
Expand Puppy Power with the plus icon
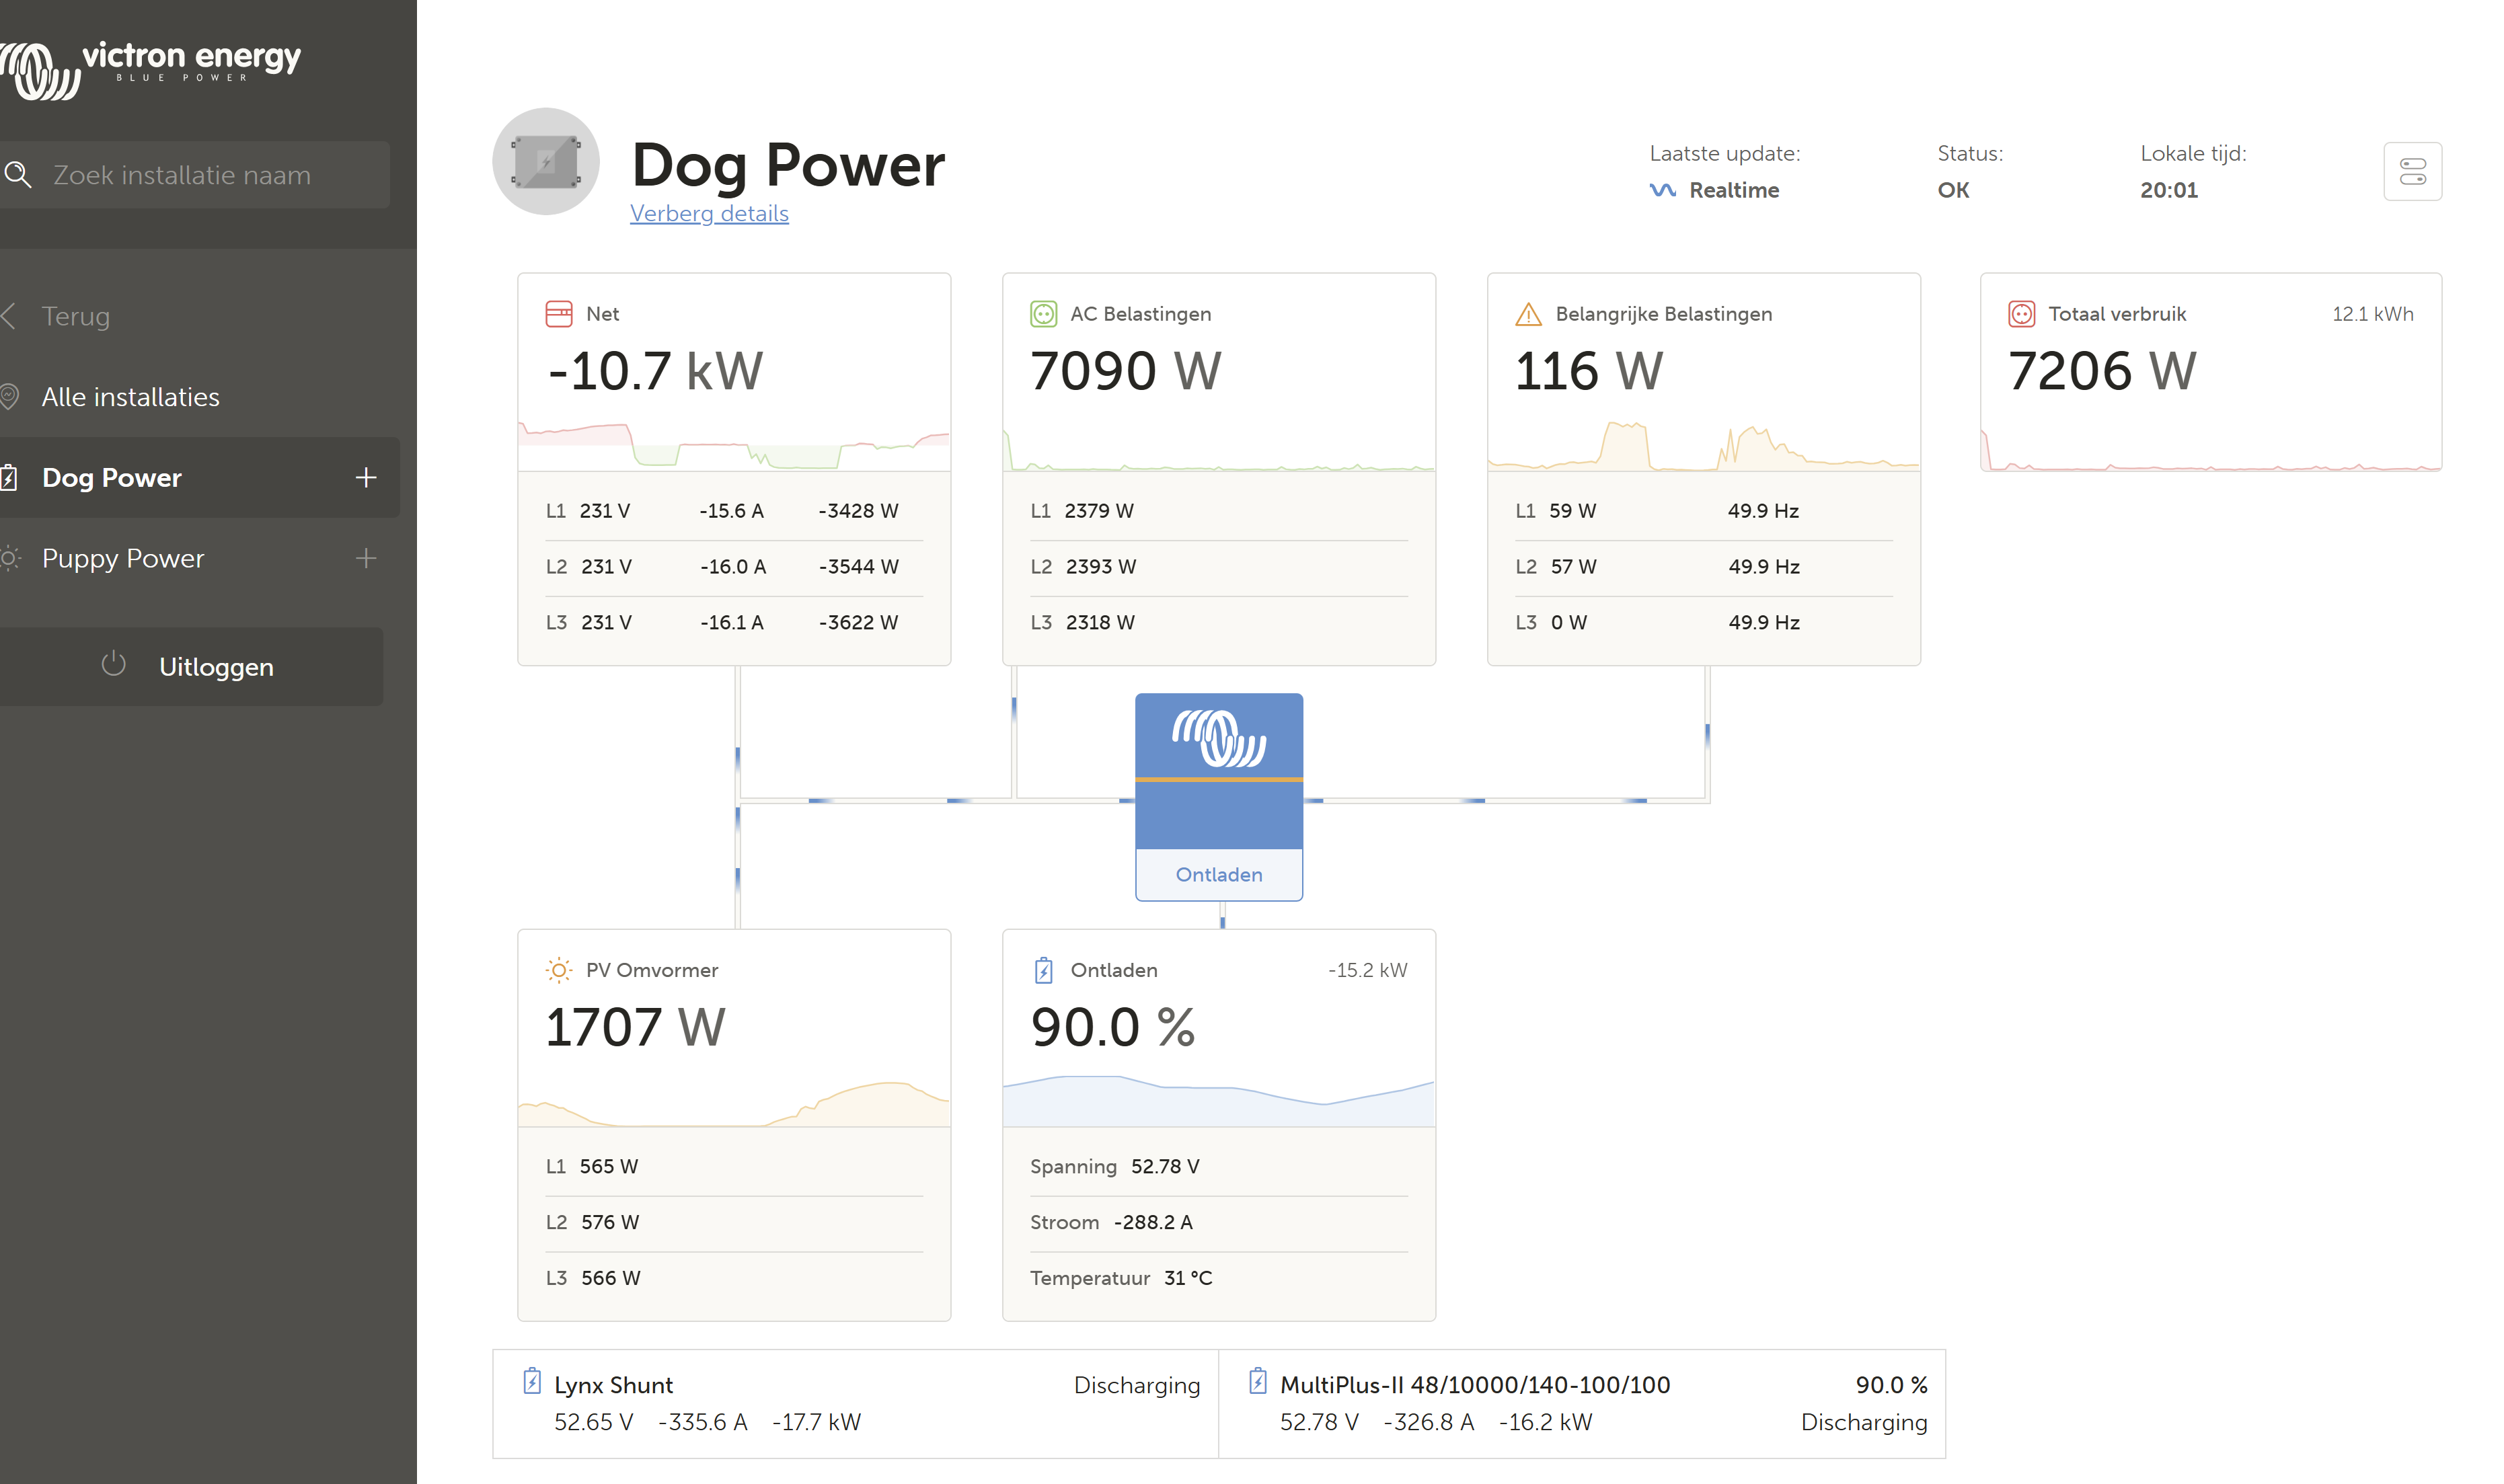[x=366, y=558]
